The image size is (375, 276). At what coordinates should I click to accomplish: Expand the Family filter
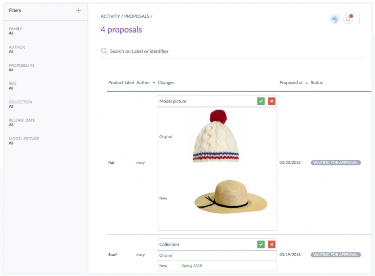(x=15, y=31)
